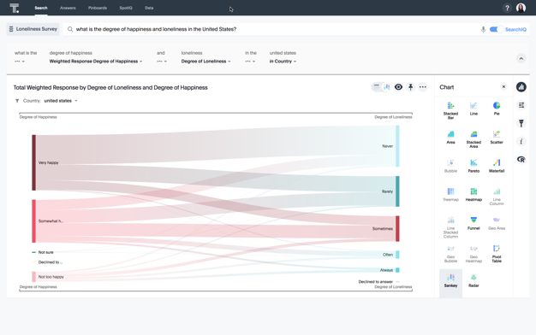Open the Answers tab
Viewport: 536px width, 335px height.
coord(68,8)
